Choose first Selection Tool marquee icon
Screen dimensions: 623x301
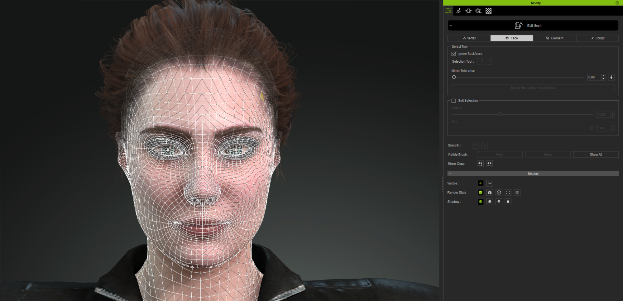(481, 61)
